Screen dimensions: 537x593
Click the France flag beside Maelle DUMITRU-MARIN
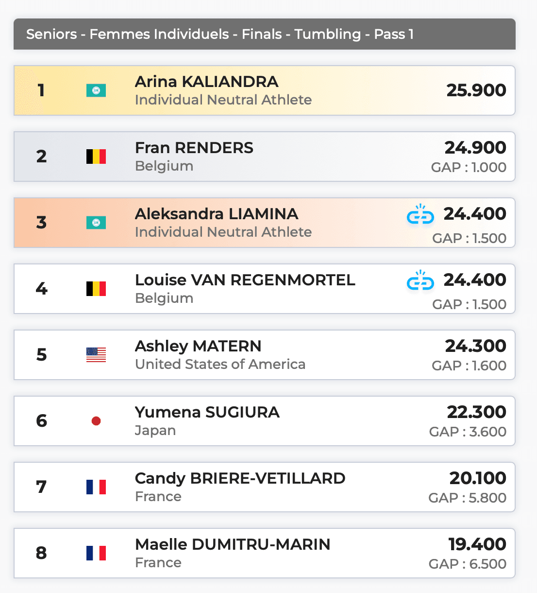(x=96, y=553)
